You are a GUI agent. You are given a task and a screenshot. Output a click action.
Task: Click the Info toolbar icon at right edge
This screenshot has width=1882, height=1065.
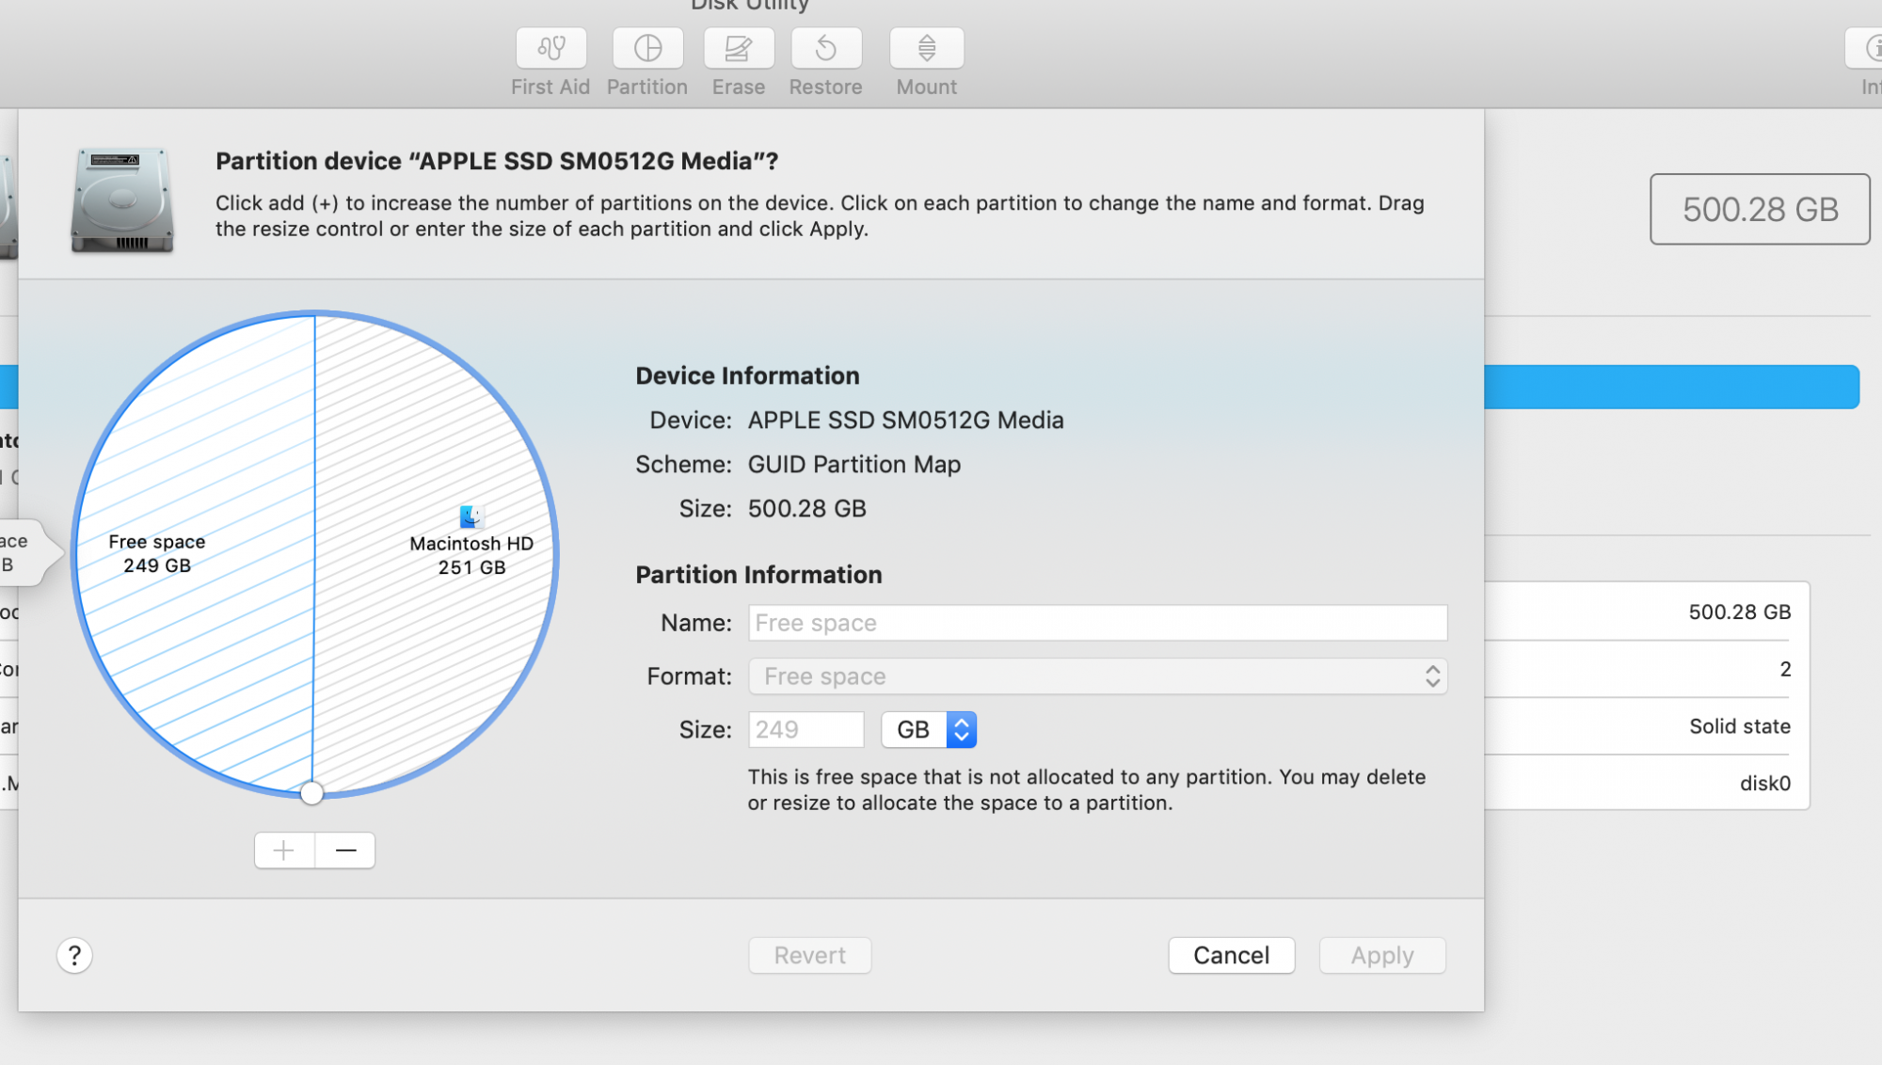point(1866,48)
